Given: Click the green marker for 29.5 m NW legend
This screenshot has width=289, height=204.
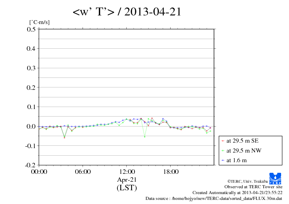Looking at the screenshot, I should [223, 151].
